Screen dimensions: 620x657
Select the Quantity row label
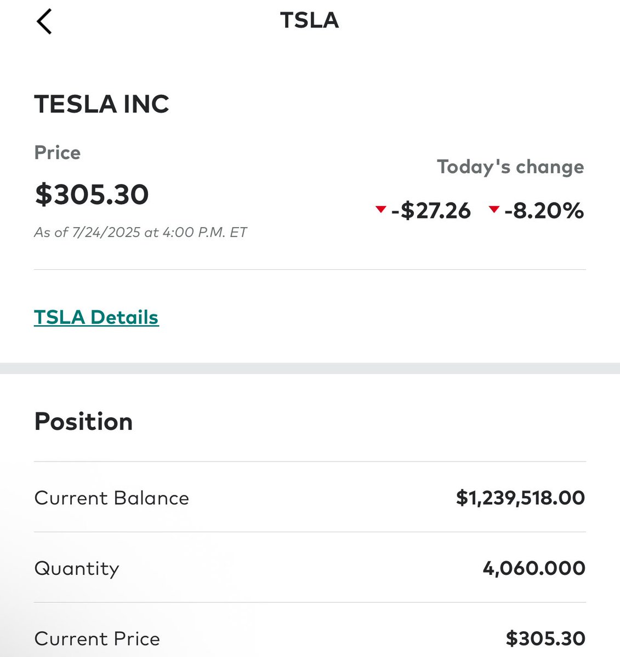pyautogui.click(x=77, y=569)
